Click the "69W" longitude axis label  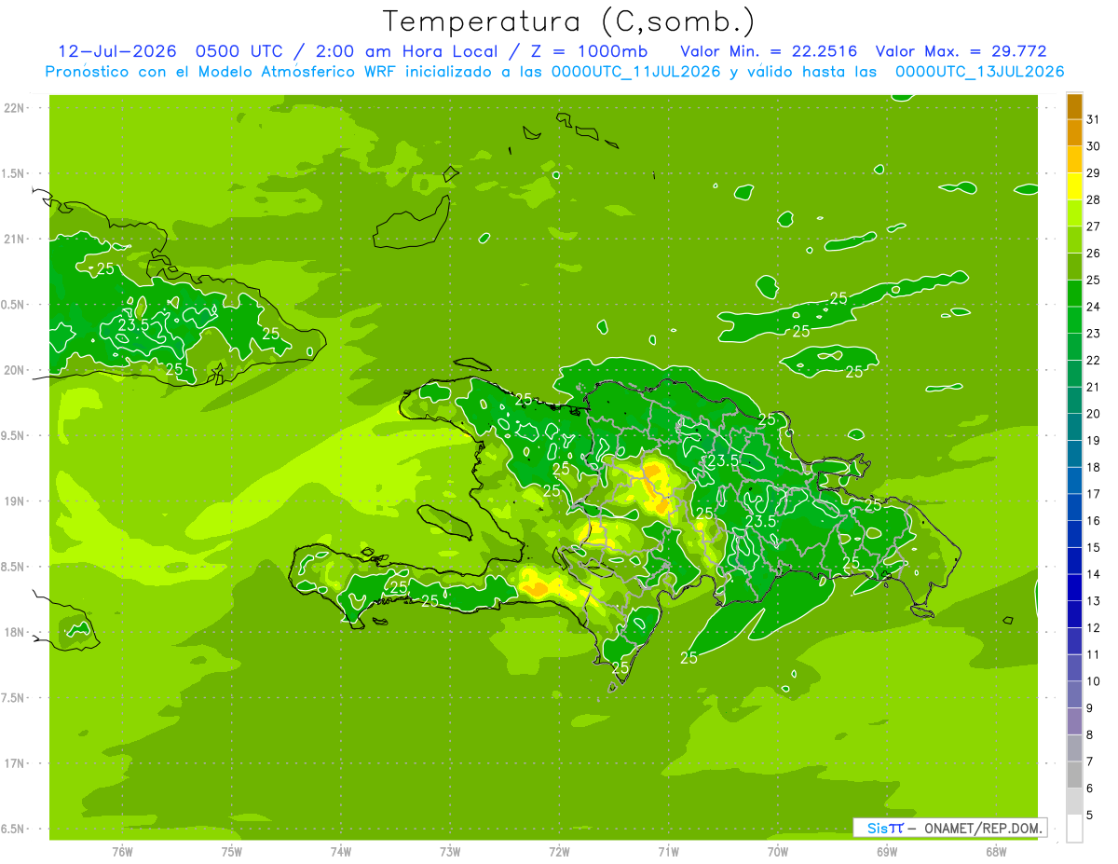pyautogui.click(x=887, y=852)
